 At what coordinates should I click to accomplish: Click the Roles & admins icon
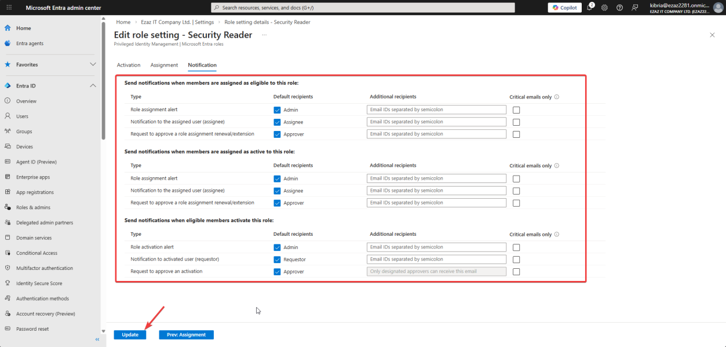8,207
